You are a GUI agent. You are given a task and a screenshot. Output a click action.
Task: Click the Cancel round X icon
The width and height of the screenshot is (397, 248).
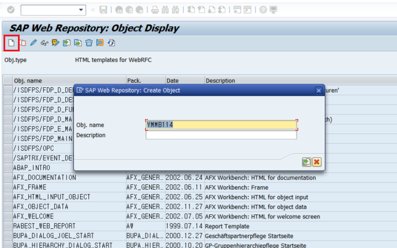coord(139,10)
